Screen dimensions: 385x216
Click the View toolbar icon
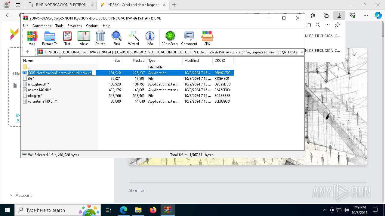84,38
